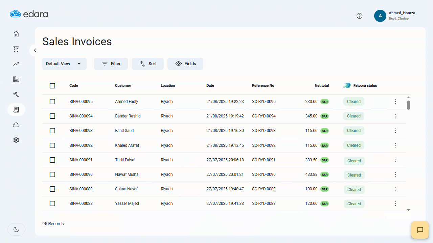Open the Sort options
This screenshot has height=243, width=433.
tap(147, 64)
